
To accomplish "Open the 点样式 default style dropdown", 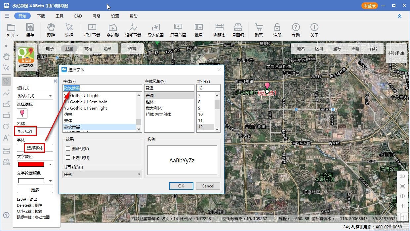I will point(35,96).
